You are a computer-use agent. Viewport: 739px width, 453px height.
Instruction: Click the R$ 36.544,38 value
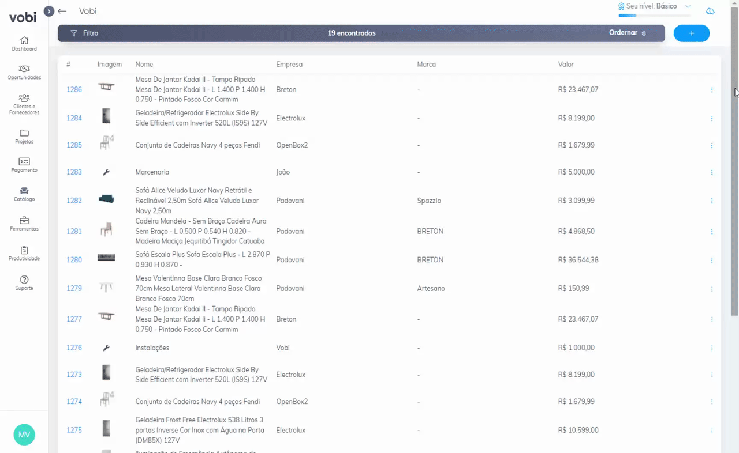[578, 260]
